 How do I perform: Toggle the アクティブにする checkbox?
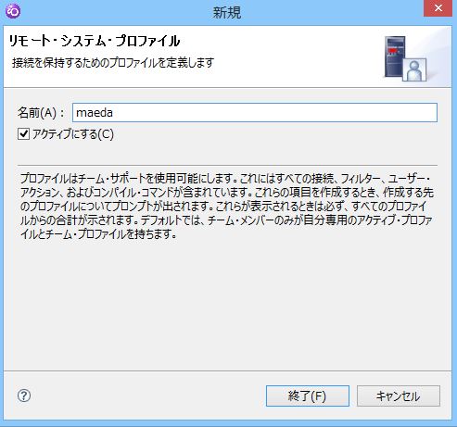(23, 134)
